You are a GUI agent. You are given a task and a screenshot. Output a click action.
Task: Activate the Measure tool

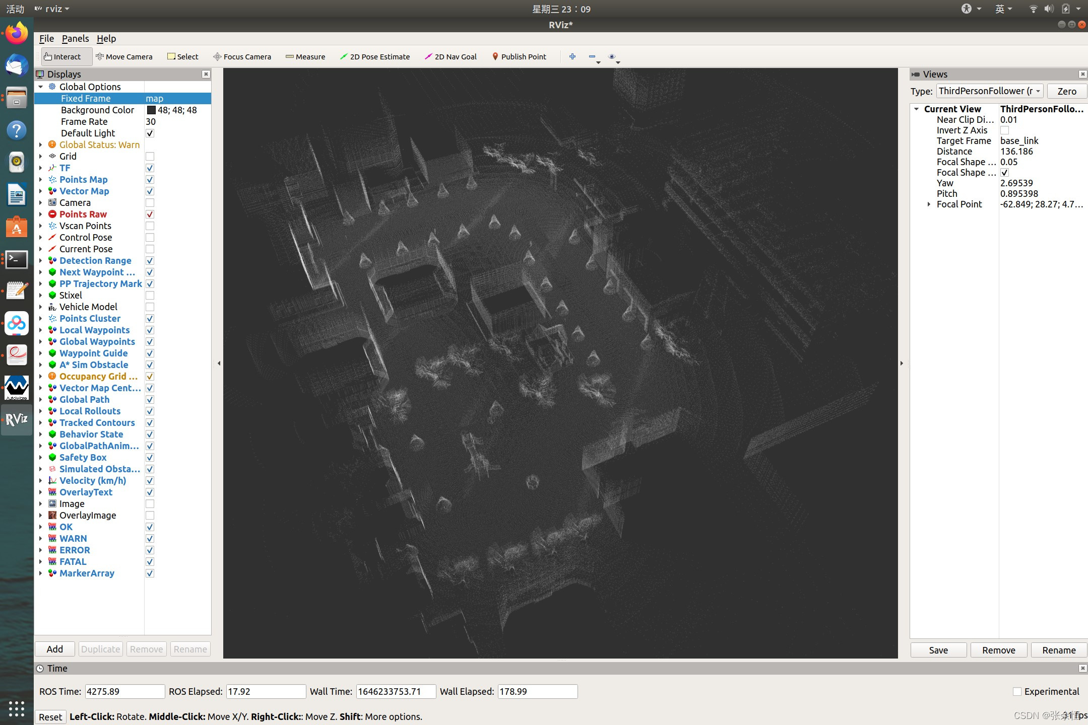pyautogui.click(x=305, y=56)
